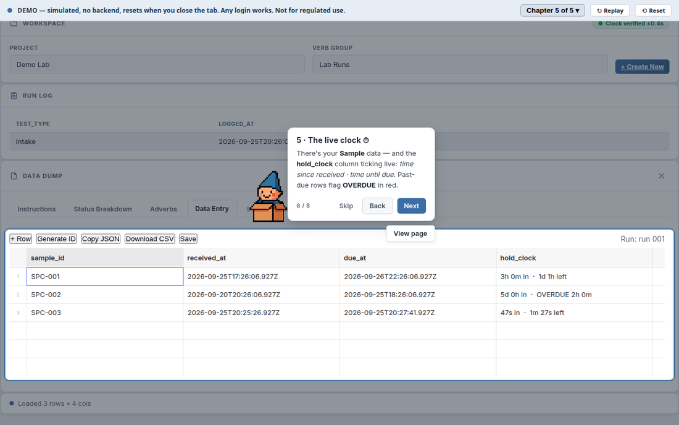Click the received_at column header
Viewport: 679px width, 425px height.
(x=262, y=258)
